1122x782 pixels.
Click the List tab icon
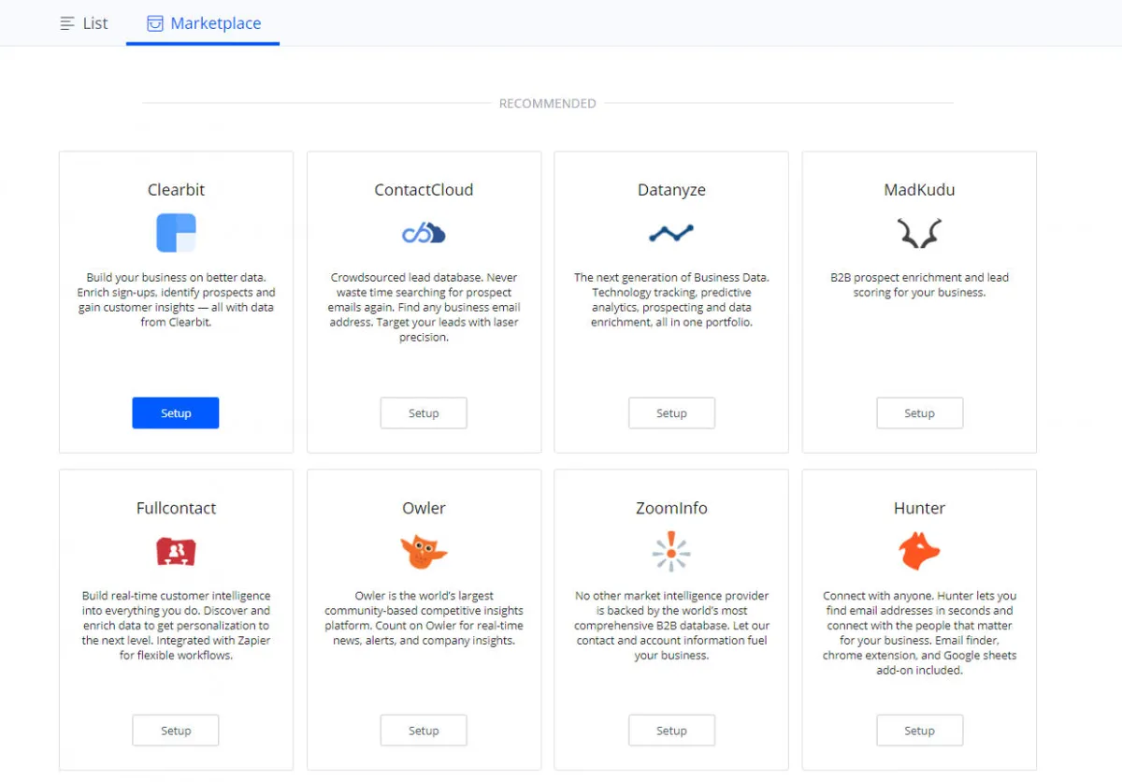(67, 23)
